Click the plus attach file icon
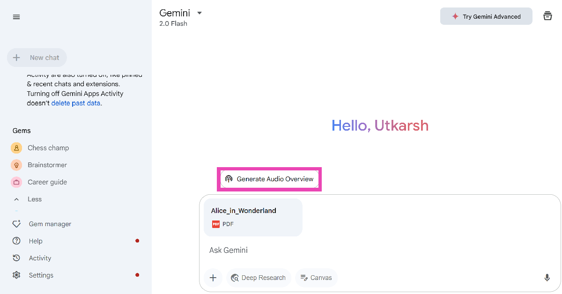The image size is (562, 294). click(213, 278)
